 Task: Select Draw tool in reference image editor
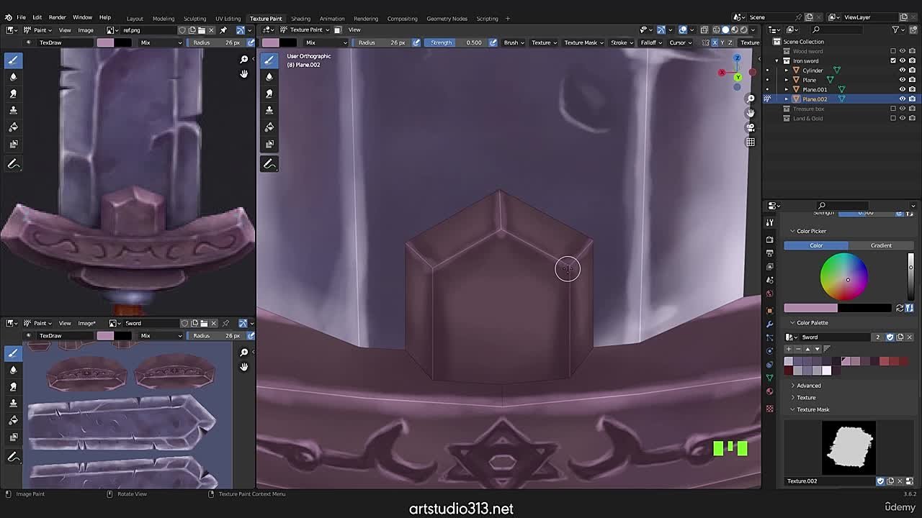(x=13, y=60)
